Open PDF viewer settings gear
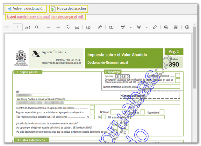The width and height of the screenshot is (201, 146). coord(187,27)
